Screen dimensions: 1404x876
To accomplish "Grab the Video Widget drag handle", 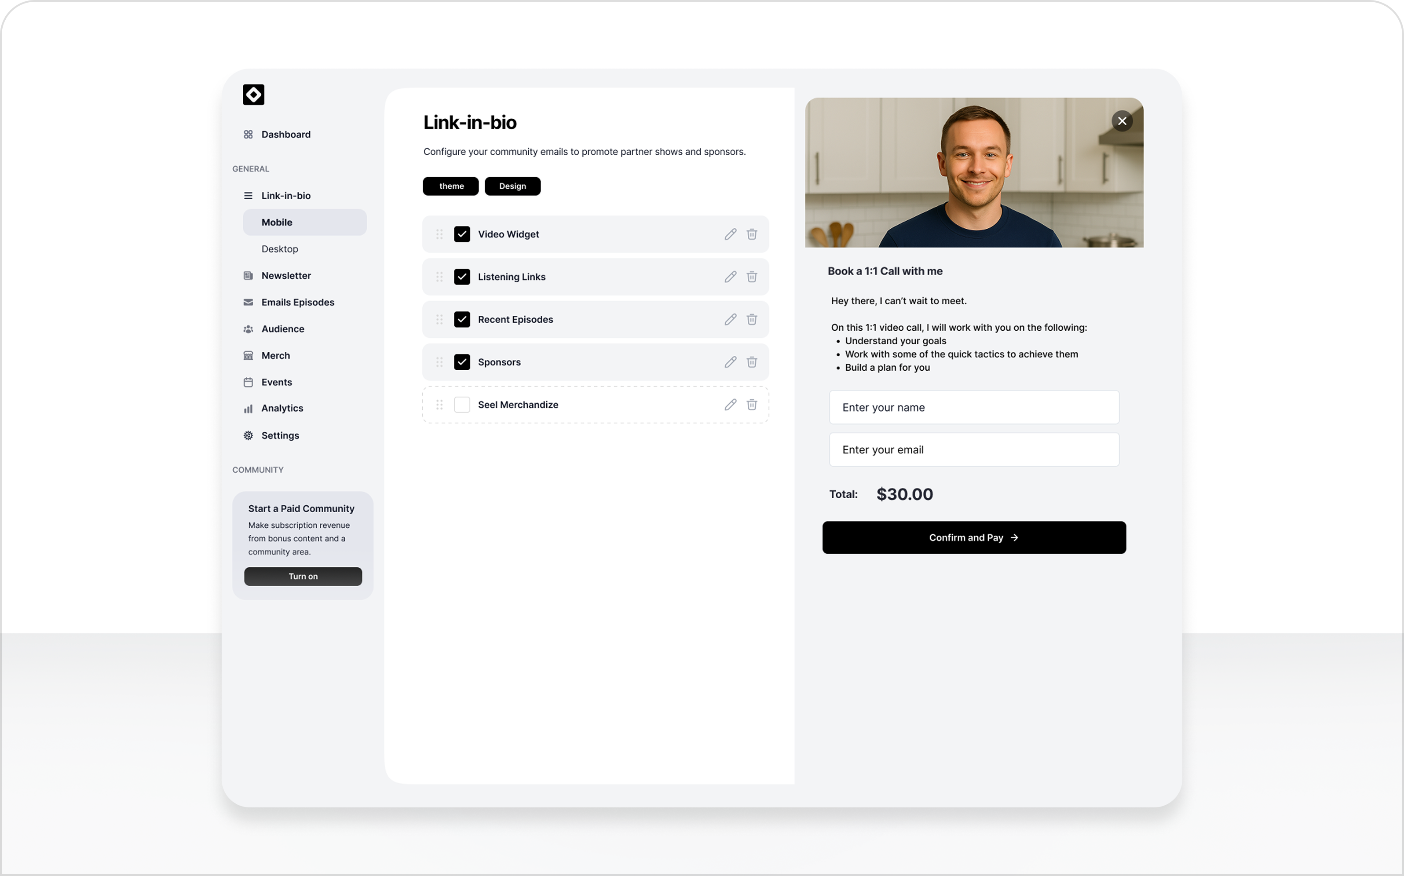I will coord(439,234).
